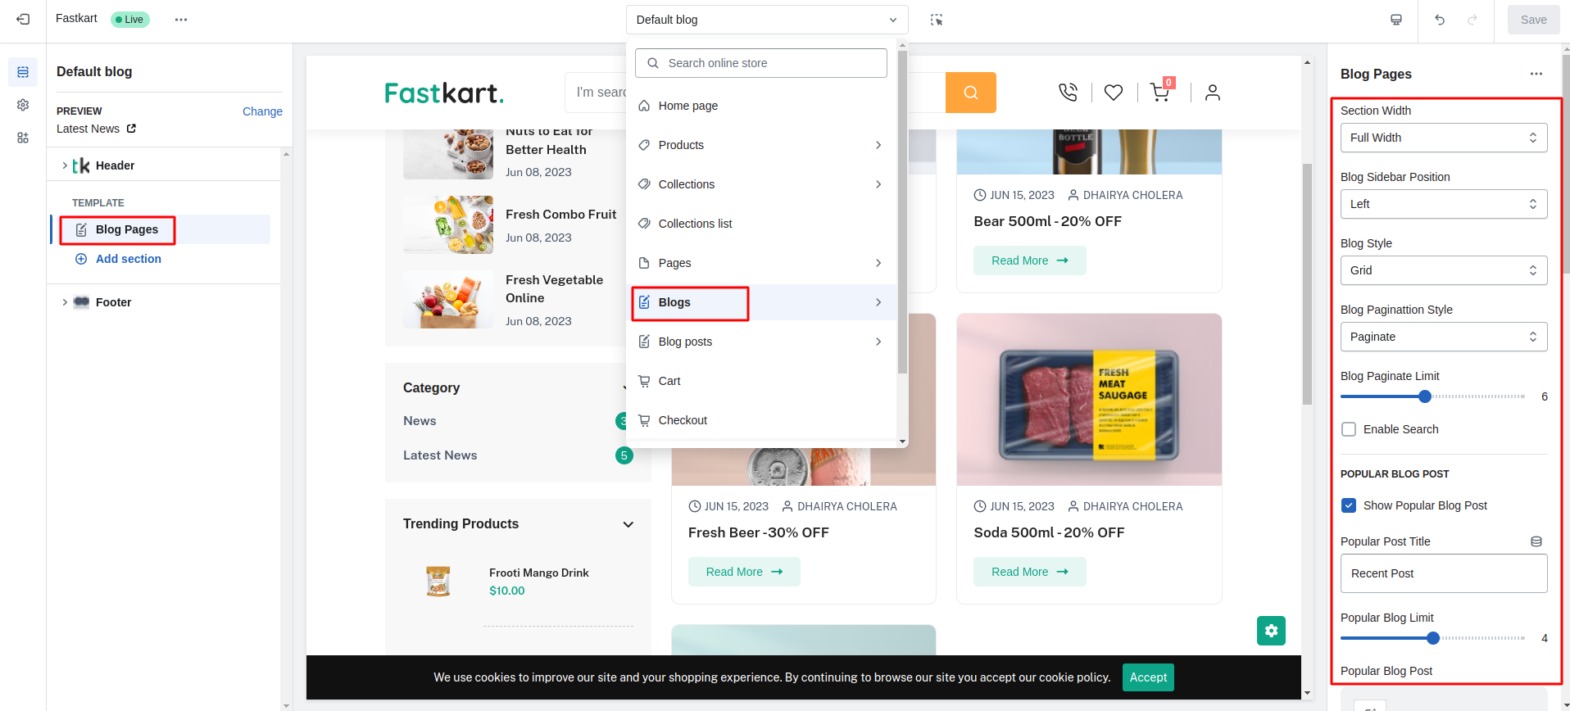Image resolution: width=1570 pixels, height=711 pixels.
Task: Click the Blog Paginate Limit slider handle
Action: click(1425, 396)
